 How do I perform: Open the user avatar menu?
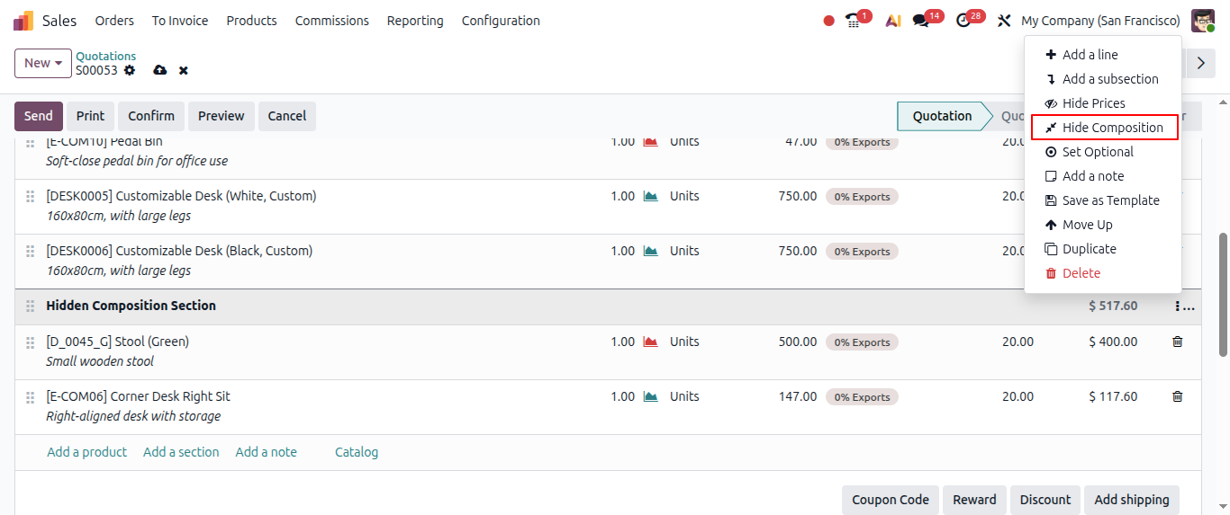(1203, 20)
